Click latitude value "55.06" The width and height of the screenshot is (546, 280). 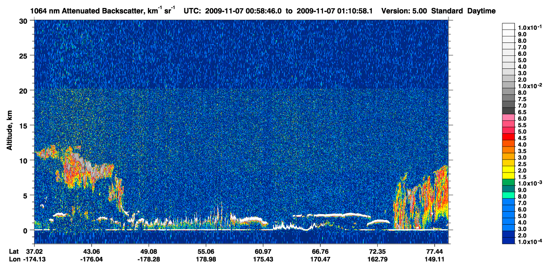[x=205, y=251]
